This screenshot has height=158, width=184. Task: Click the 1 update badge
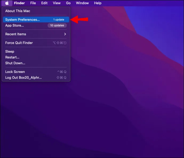click(x=59, y=20)
